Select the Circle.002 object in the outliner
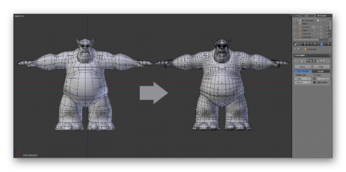Screen dimensions: 346x172 (x=307, y=37)
